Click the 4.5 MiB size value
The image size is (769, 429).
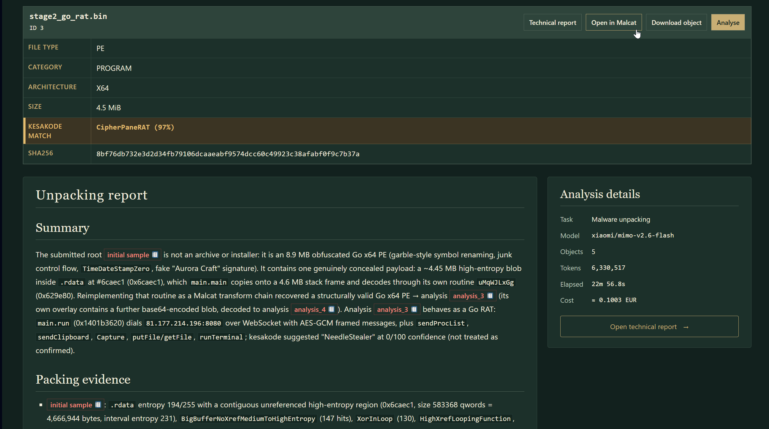coord(108,108)
